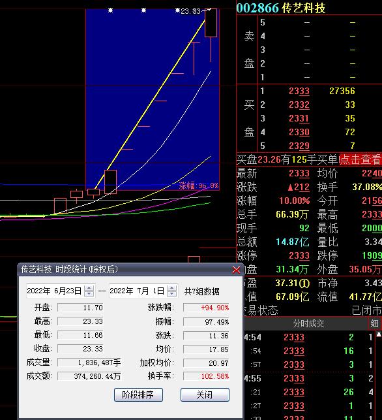Click the 关闭 button in dialog
This screenshot has height=420, width=382.
coord(205,395)
